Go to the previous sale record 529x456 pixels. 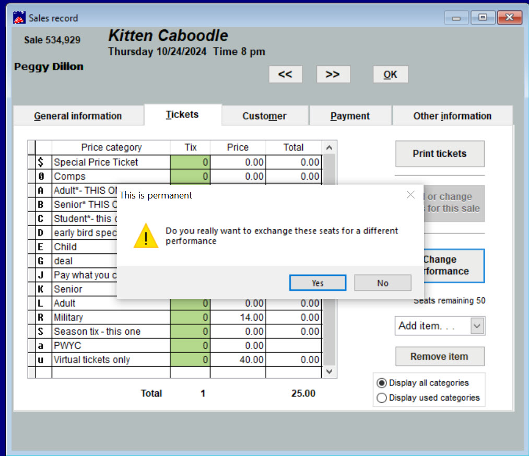(286, 74)
